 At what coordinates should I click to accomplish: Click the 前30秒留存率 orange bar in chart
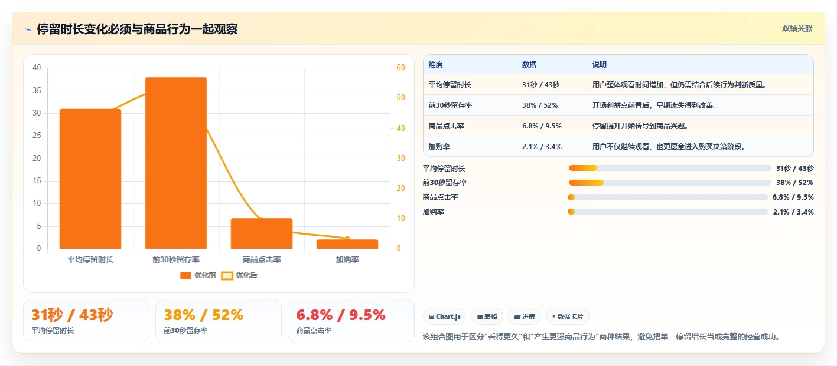pos(176,163)
